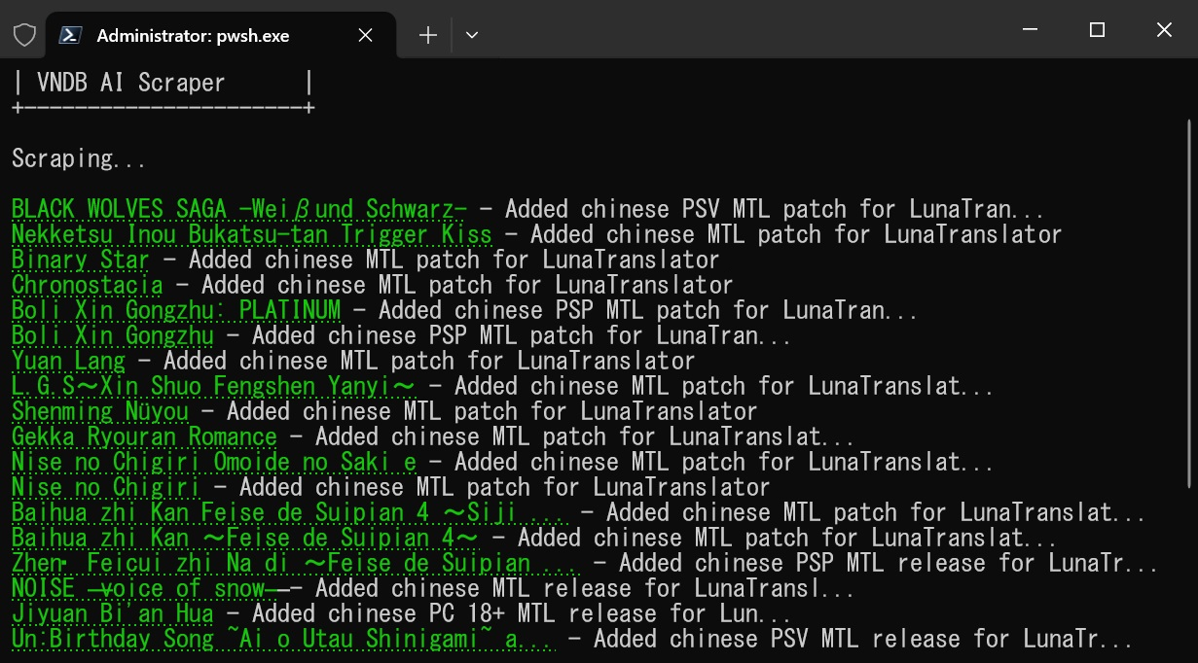
Task: Close the terminal window
Action: (1164, 30)
